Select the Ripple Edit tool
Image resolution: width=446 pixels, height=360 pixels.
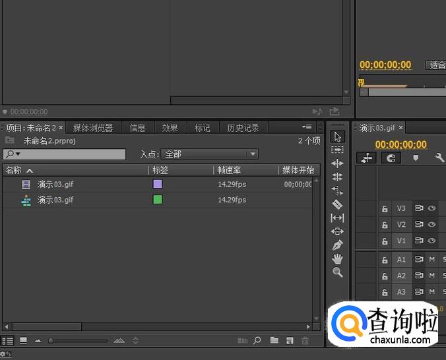click(337, 163)
